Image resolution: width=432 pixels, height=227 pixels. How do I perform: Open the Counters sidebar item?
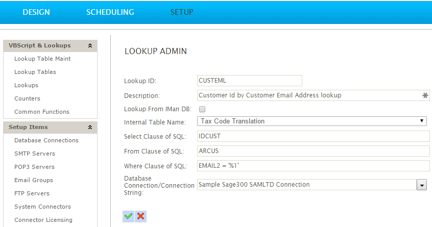coord(27,98)
